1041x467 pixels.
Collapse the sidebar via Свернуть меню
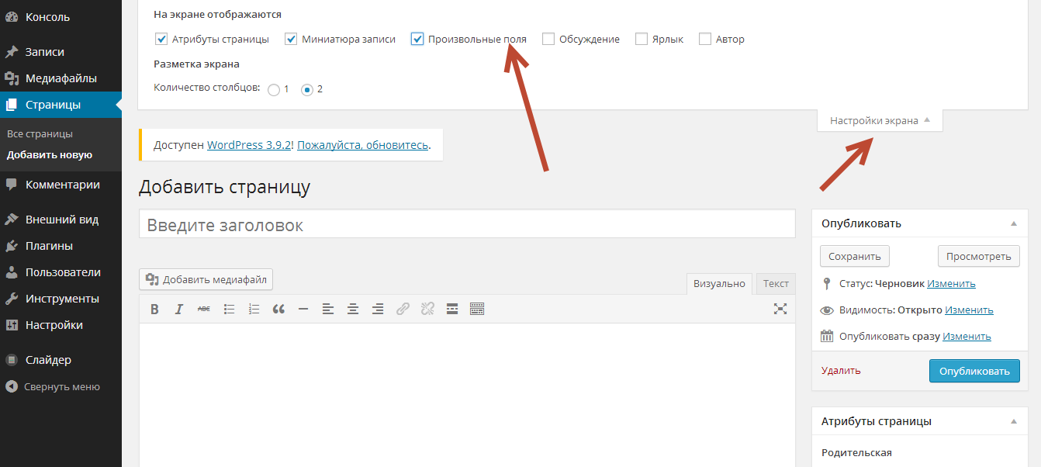pyautogui.click(x=61, y=386)
